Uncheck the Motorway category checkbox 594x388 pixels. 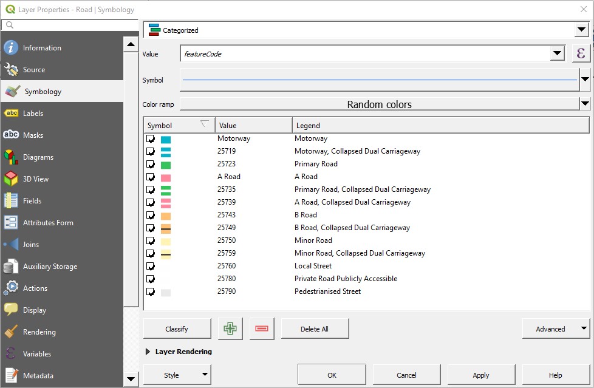149,138
